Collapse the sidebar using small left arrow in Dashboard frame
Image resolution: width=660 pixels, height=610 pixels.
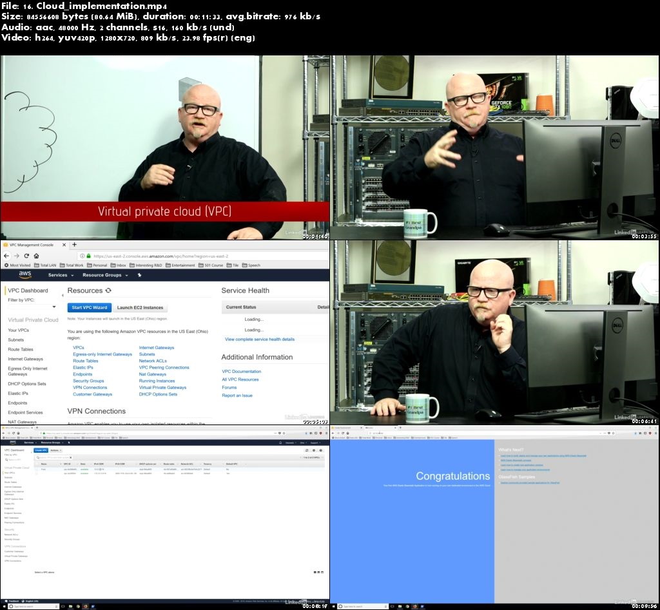[63, 295]
